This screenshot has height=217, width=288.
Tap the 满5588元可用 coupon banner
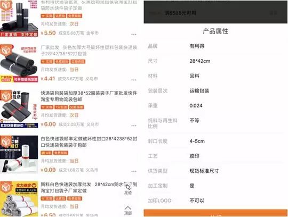[x=215, y=12]
